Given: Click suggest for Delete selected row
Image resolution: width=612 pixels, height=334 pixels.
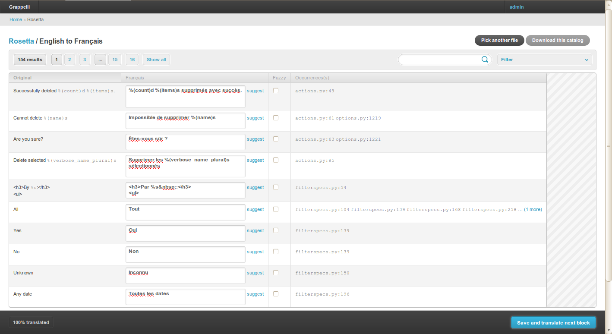Looking at the screenshot, I should 255,160.
